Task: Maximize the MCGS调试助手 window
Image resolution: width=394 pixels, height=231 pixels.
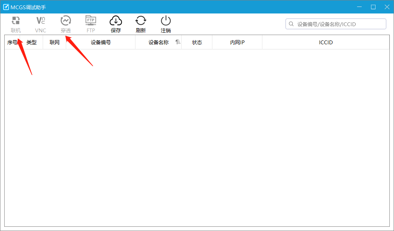Action: click(x=373, y=7)
